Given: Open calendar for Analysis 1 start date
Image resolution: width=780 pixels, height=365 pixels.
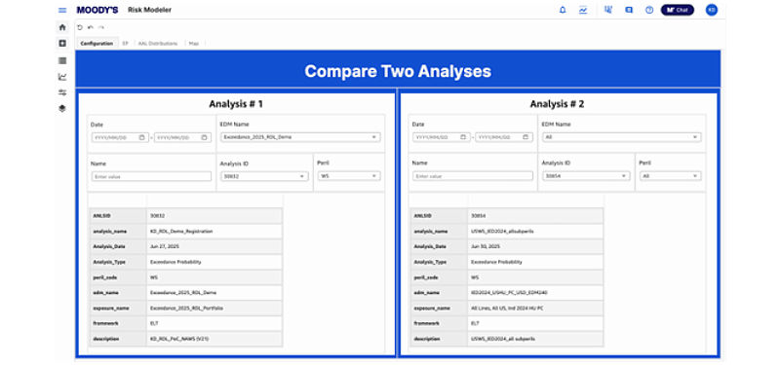Looking at the screenshot, I should 141,137.
